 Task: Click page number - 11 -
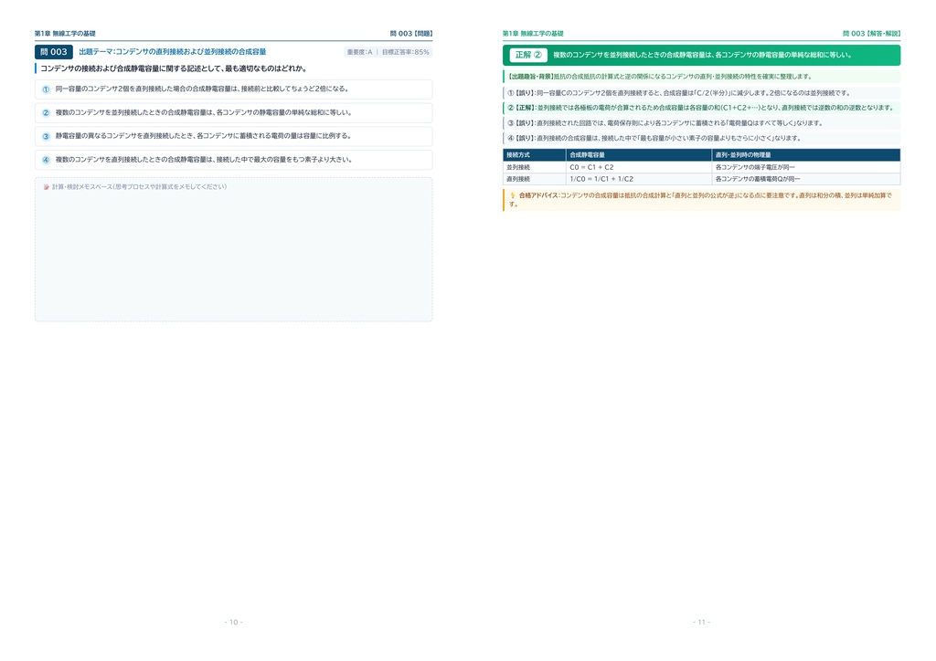tap(701, 623)
